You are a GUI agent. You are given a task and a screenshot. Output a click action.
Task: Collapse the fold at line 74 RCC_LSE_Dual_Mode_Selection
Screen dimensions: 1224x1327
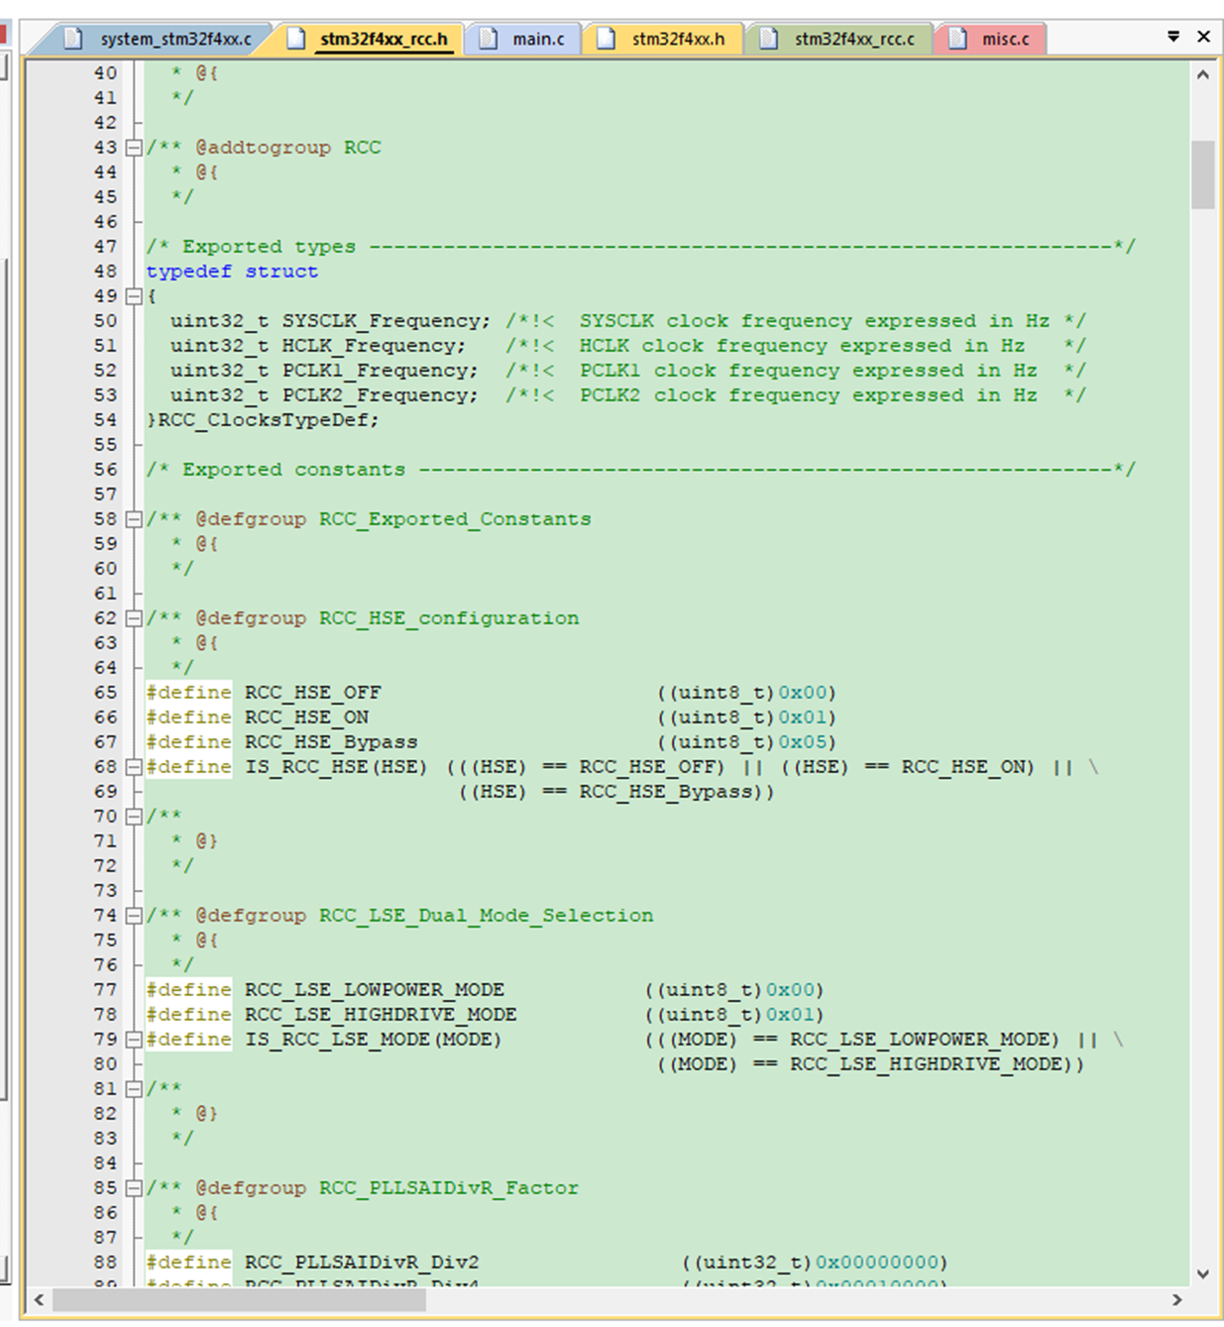point(134,916)
